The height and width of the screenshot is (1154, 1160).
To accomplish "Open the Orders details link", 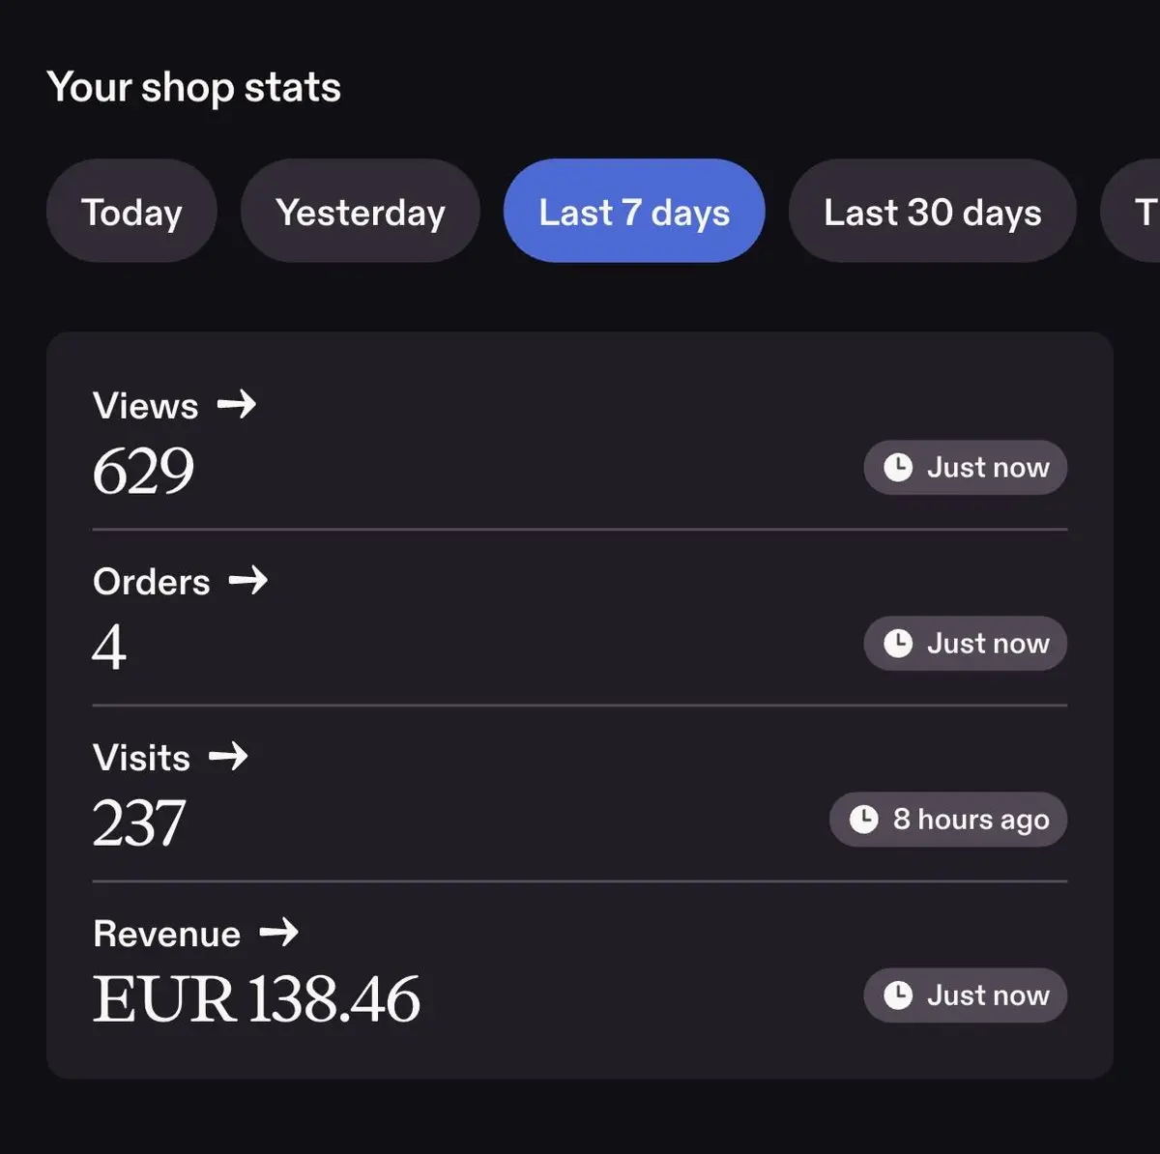I will pos(181,581).
